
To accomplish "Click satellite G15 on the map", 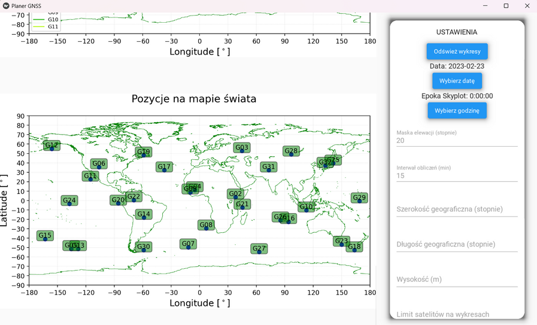I will pyautogui.click(x=45, y=236).
